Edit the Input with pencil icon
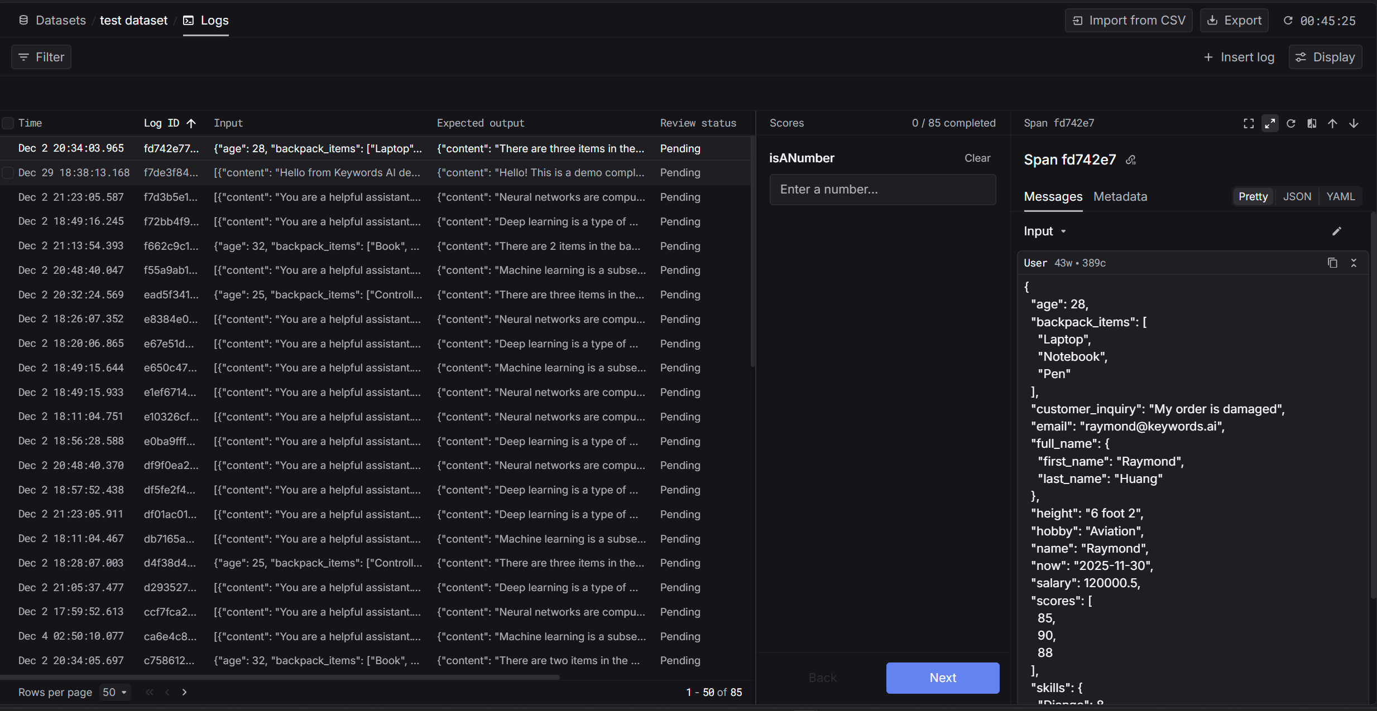Screen dimensions: 1377x711 click(x=1336, y=231)
